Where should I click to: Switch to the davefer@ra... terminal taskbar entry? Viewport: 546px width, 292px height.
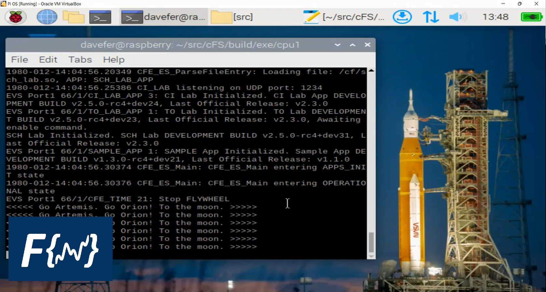(x=163, y=17)
